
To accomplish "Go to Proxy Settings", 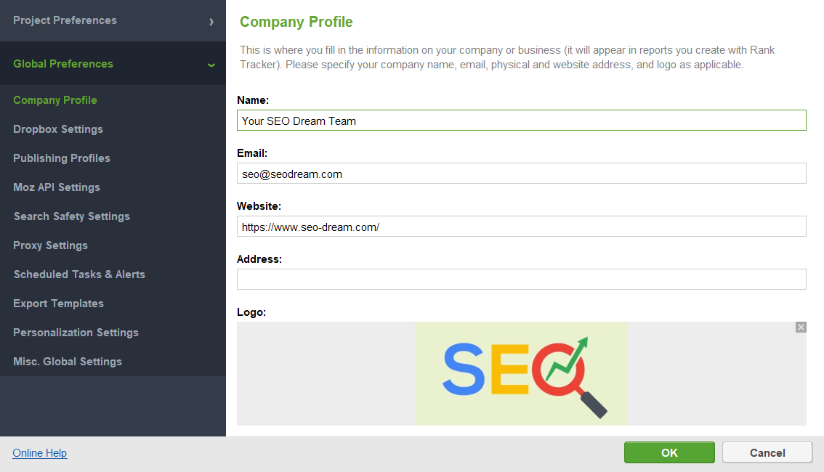I will (50, 245).
